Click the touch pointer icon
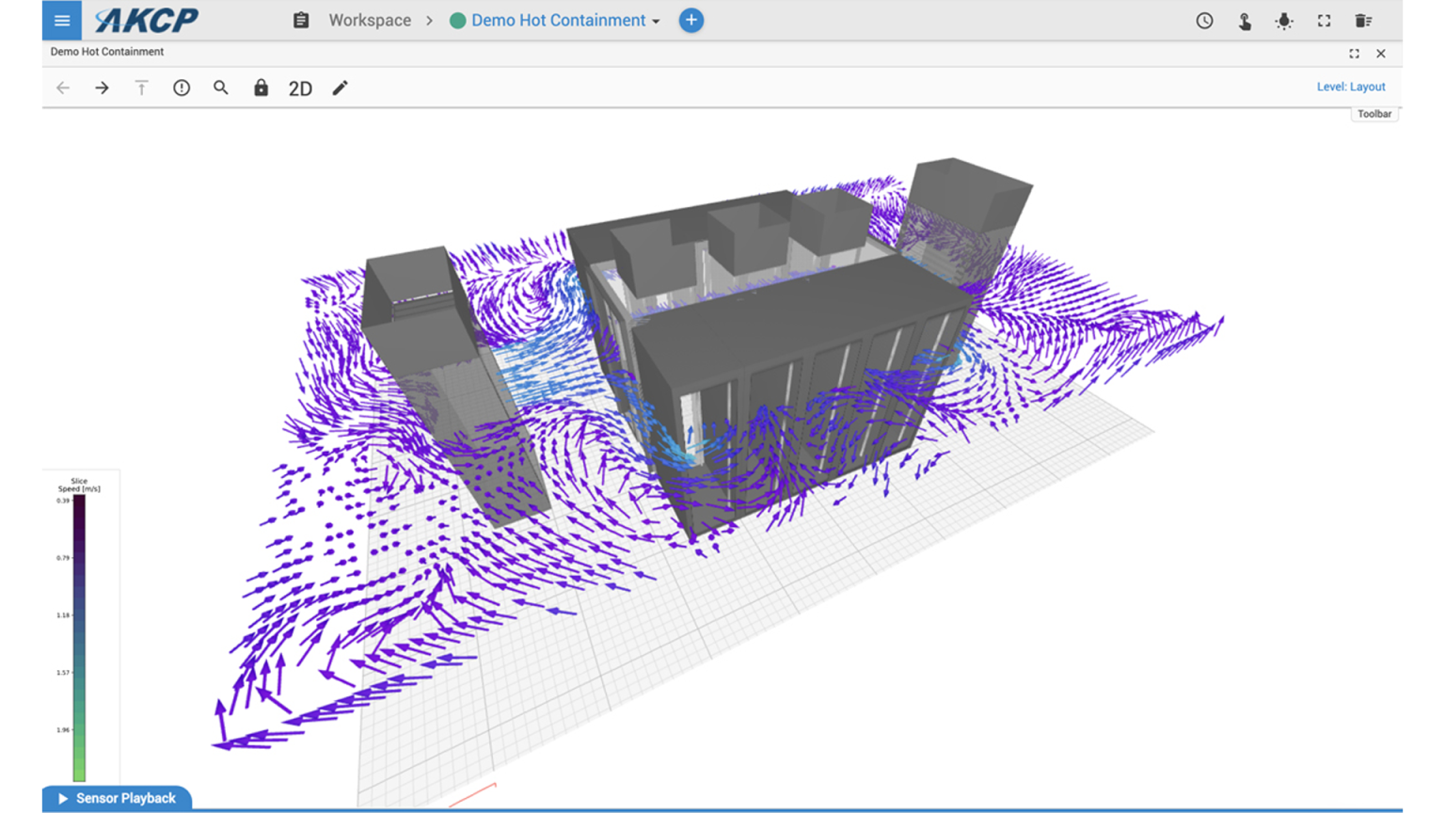 click(x=1245, y=21)
